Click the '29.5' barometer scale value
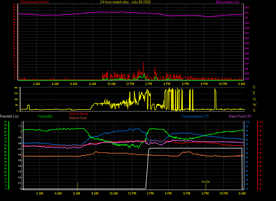 pos(247,43)
